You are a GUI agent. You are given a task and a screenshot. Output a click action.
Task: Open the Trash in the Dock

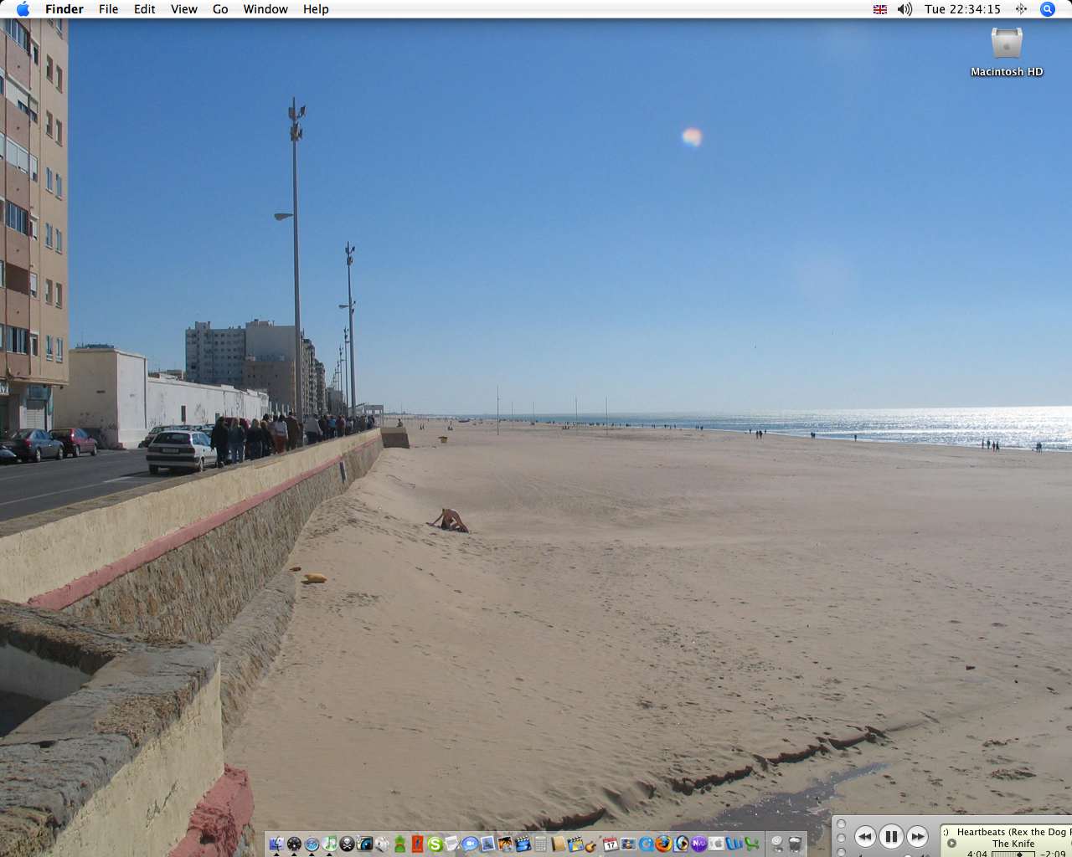[x=795, y=844]
